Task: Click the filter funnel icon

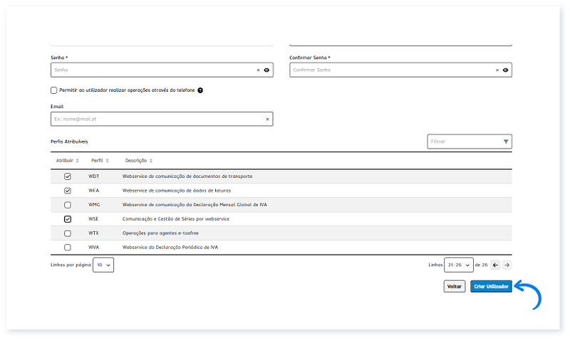Action: [x=506, y=142]
